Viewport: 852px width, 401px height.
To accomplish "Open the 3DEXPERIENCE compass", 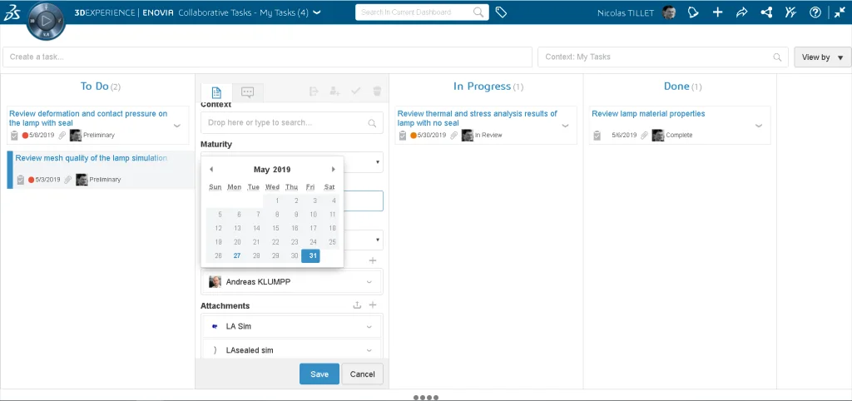I will tap(46, 21).
